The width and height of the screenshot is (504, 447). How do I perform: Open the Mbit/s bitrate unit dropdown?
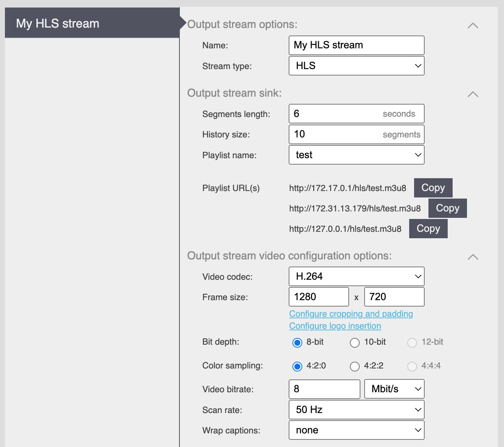[x=394, y=389]
